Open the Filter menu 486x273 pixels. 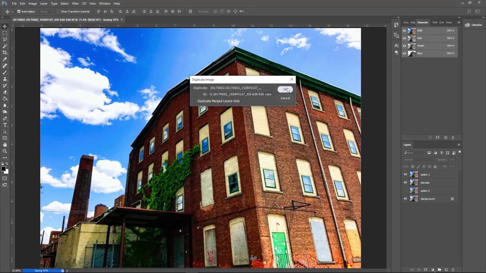[76, 3]
